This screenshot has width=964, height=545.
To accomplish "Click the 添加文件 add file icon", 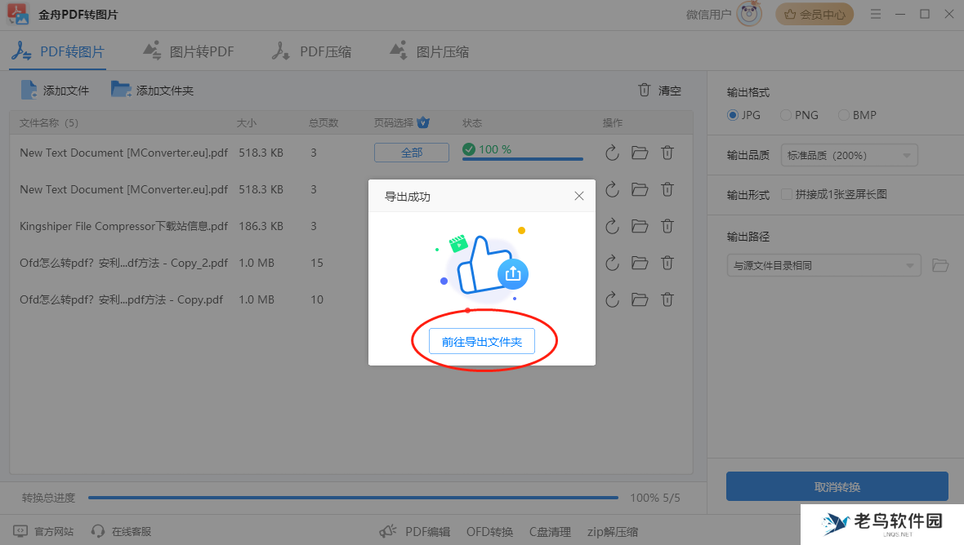I will click(30, 90).
